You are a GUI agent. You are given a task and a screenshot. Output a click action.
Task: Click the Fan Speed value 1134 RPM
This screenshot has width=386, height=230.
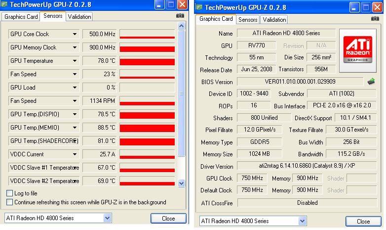tap(99, 101)
